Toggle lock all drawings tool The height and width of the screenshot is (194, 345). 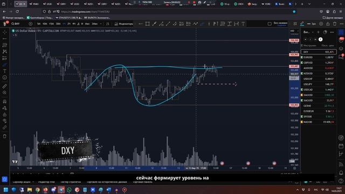pos(5,114)
